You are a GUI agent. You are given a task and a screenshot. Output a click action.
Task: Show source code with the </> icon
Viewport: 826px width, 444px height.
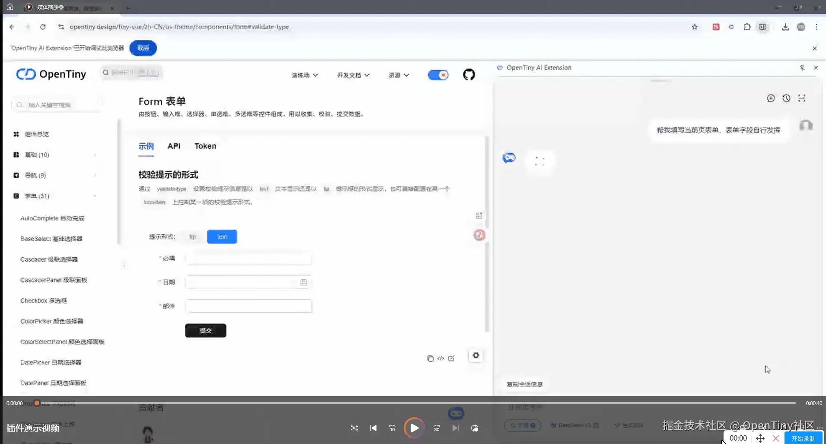440,358
